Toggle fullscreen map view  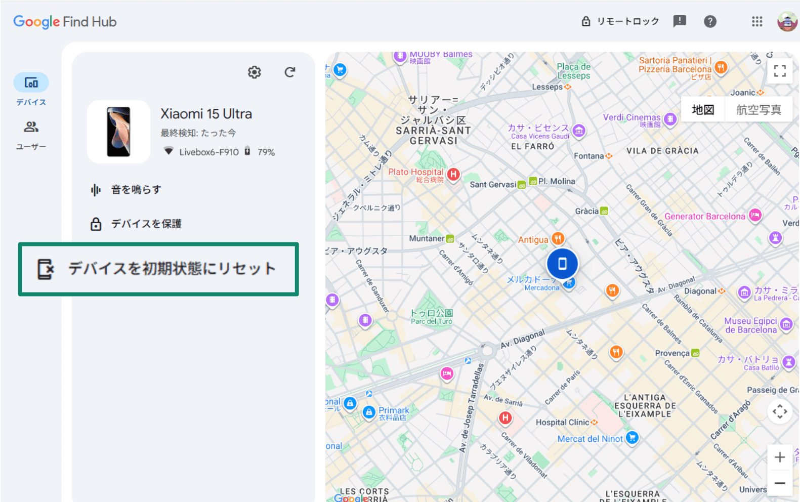tap(780, 71)
